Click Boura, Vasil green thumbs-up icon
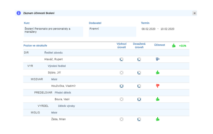Screen dimensions: 213x134 click(158, 99)
